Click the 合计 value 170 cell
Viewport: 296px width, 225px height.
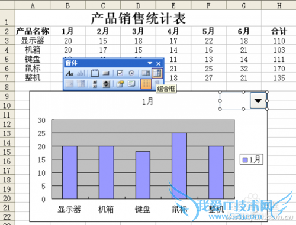click(279, 69)
